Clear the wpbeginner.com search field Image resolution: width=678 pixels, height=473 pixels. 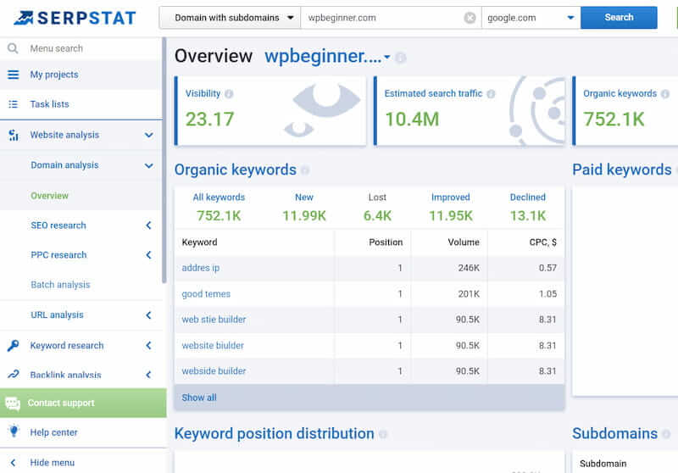[x=470, y=18]
